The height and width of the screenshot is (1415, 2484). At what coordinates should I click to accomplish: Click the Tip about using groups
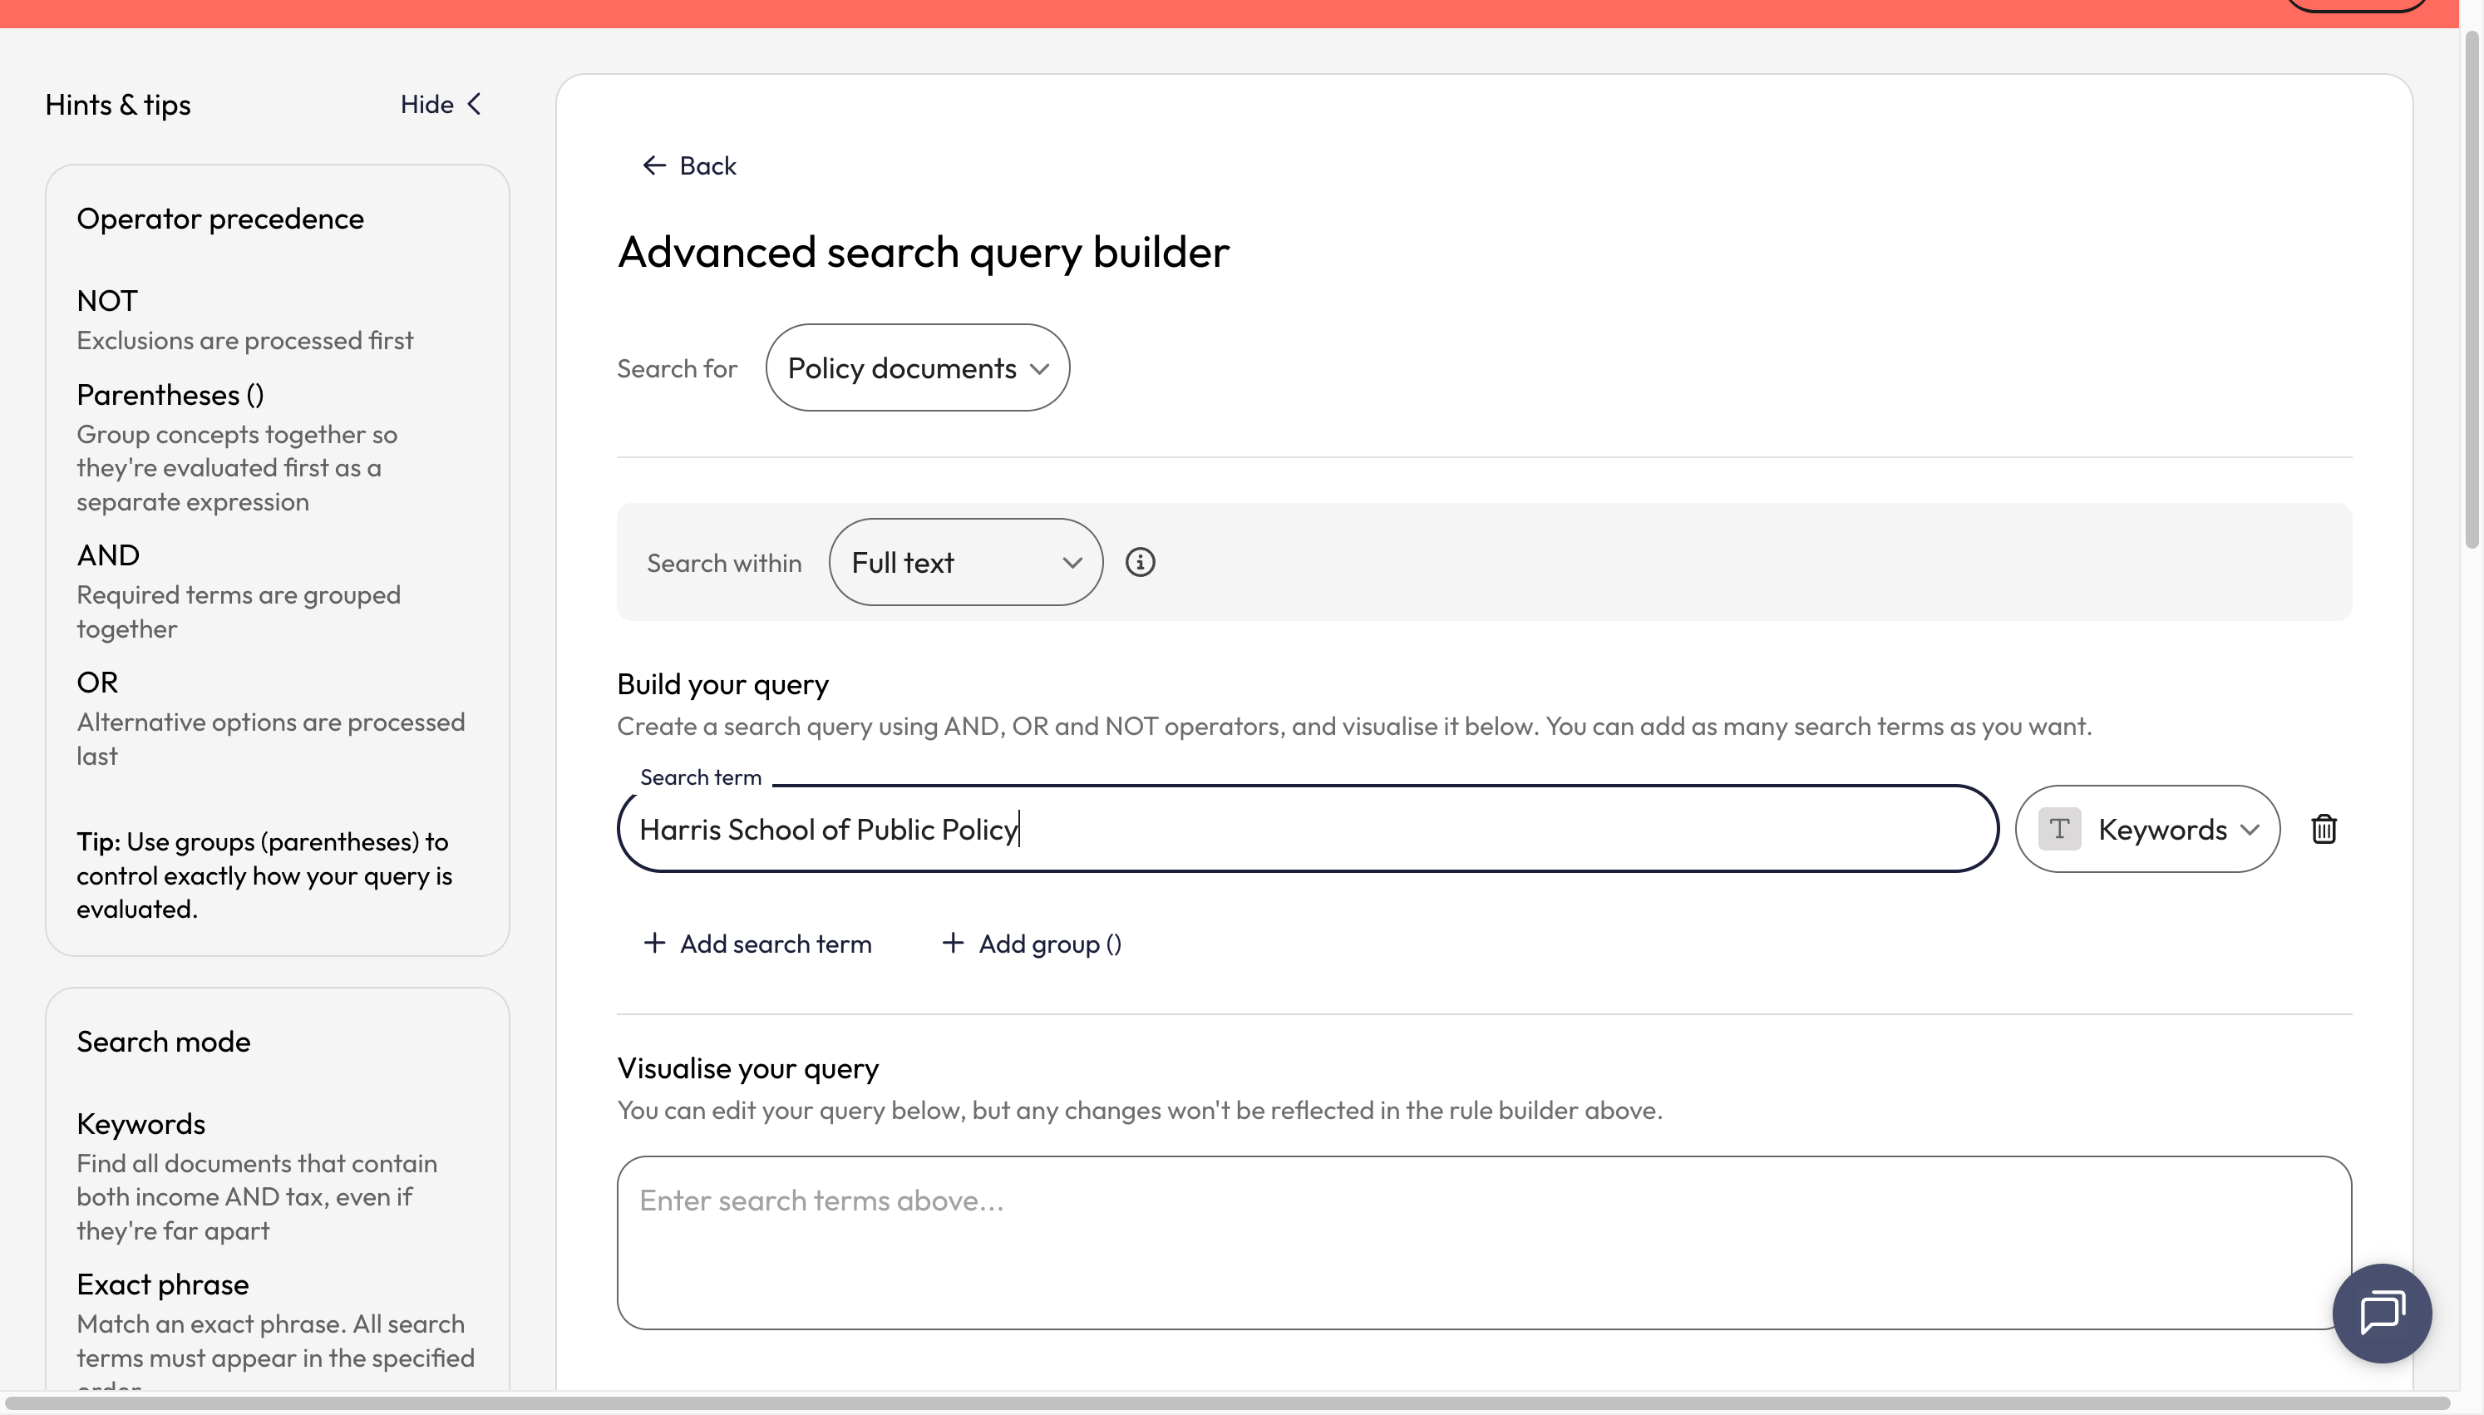264,875
